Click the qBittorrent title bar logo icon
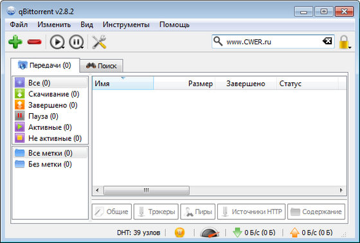This screenshot has height=243, width=360. click(x=11, y=11)
